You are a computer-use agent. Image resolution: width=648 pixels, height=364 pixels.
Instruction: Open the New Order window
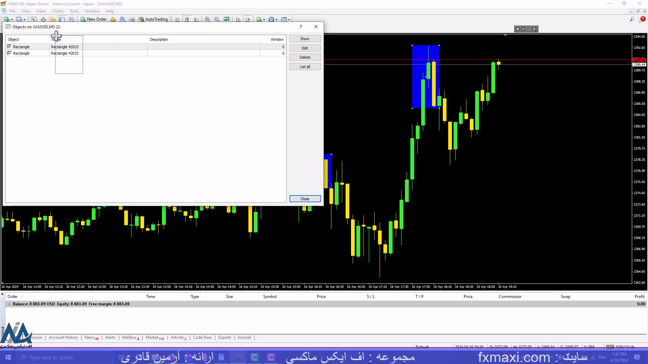[93, 19]
